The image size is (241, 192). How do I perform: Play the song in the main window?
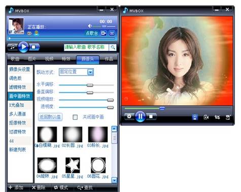(23, 47)
